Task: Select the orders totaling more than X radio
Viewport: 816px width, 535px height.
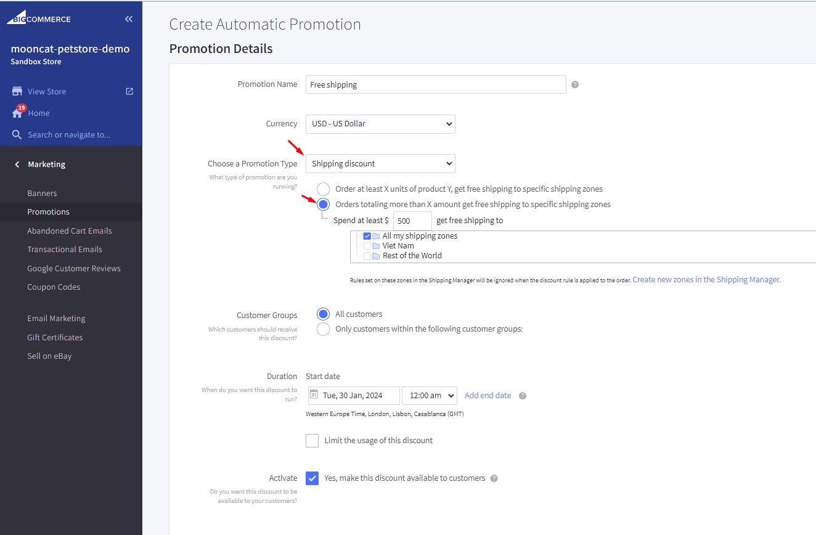Action: [323, 204]
